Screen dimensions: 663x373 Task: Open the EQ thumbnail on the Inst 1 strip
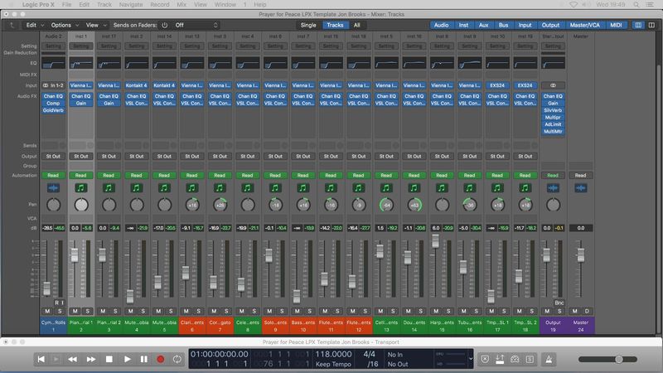[80, 64]
